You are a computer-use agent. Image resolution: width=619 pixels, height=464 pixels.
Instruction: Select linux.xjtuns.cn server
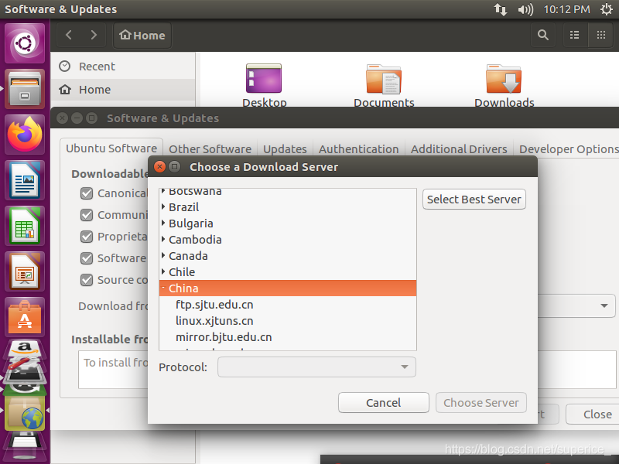tap(287, 321)
